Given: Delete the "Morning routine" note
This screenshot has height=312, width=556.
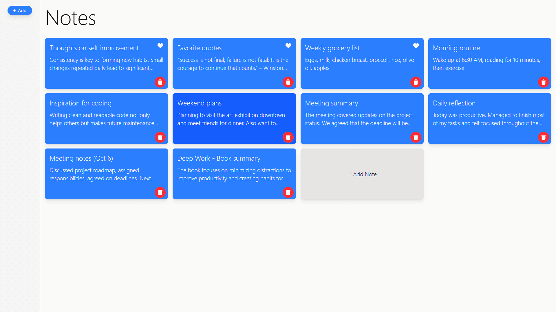Looking at the screenshot, I should point(544,82).
